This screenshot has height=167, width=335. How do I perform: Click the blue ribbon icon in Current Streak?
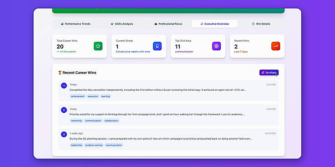pos(157,46)
